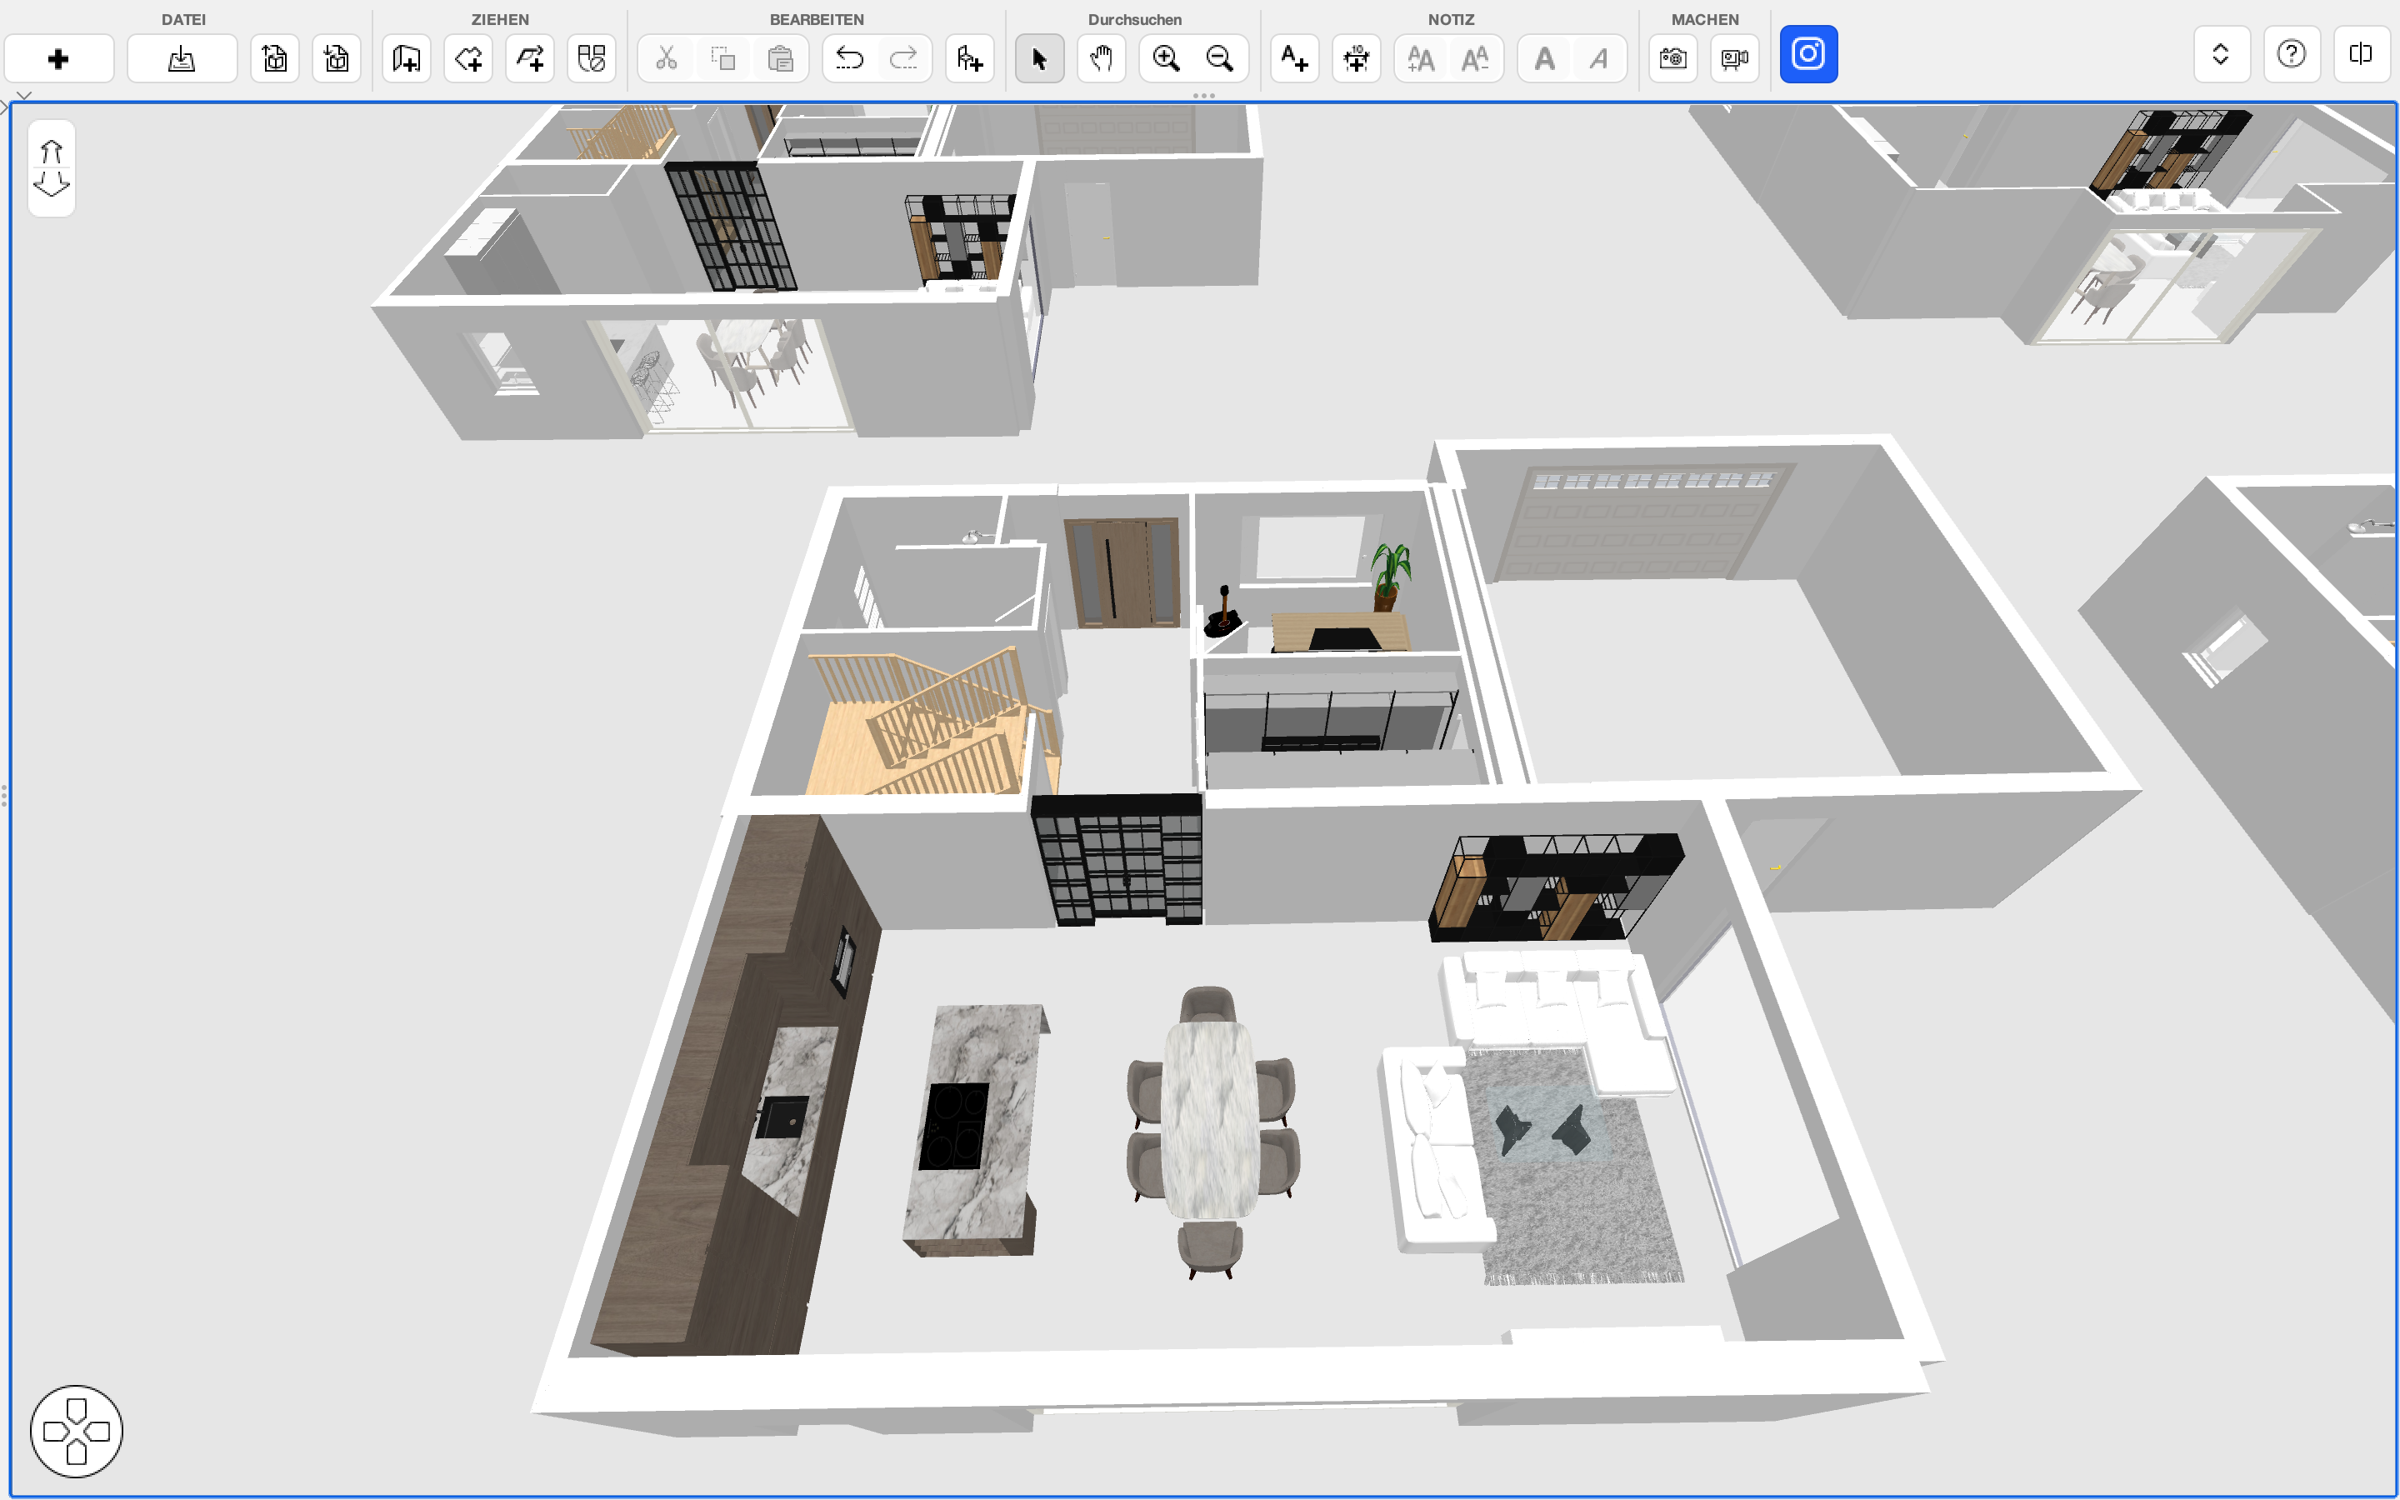Click the floor level up/down arrows control
This screenshot has height=1500, width=2400.
52,167
